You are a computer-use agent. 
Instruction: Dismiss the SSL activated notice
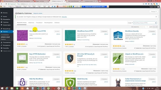click(156, 17)
